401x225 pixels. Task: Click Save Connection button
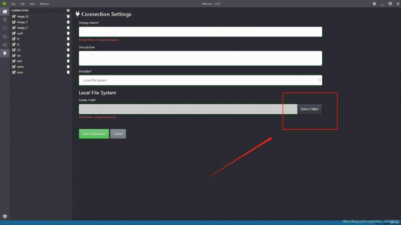tap(94, 134)
